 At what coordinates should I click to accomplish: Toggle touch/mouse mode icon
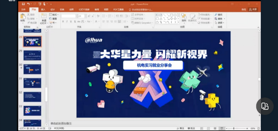click(44, 4)
